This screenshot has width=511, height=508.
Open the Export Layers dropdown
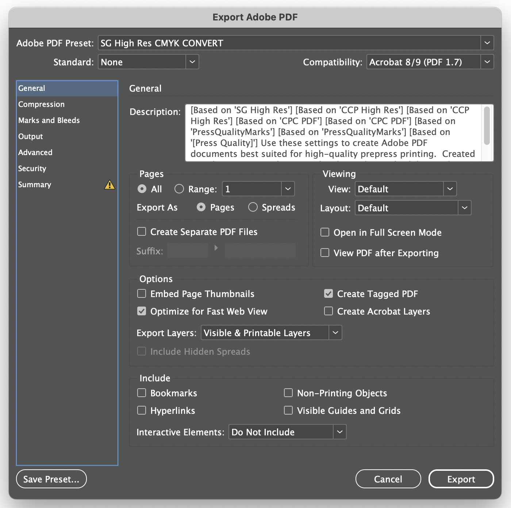(272, 333)
